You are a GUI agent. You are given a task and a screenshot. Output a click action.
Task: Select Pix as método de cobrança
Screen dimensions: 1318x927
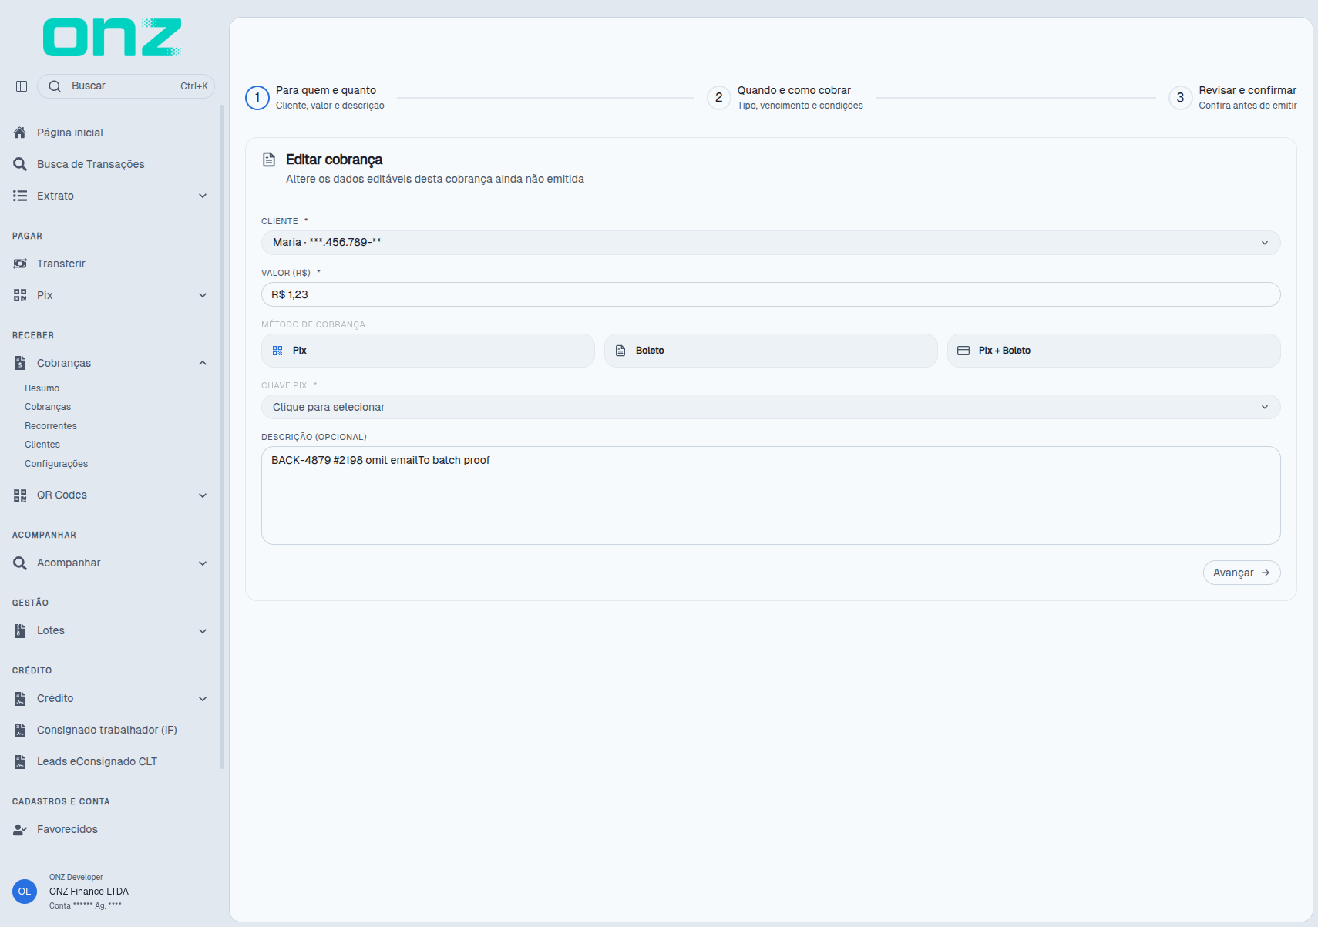(x=428, y=351)
